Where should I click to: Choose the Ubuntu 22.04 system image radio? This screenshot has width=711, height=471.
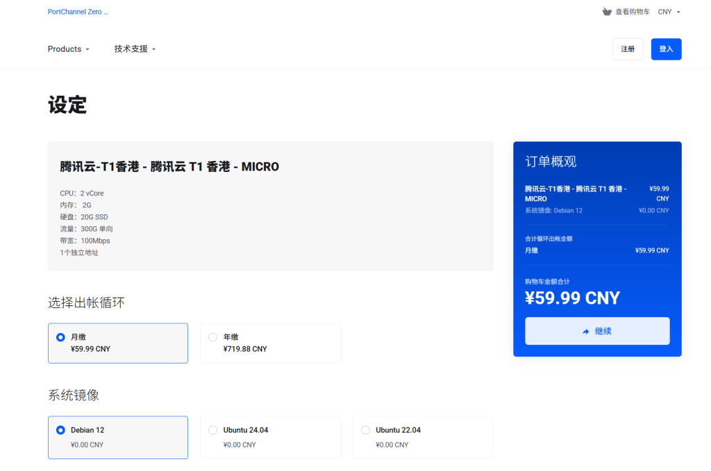365,430
